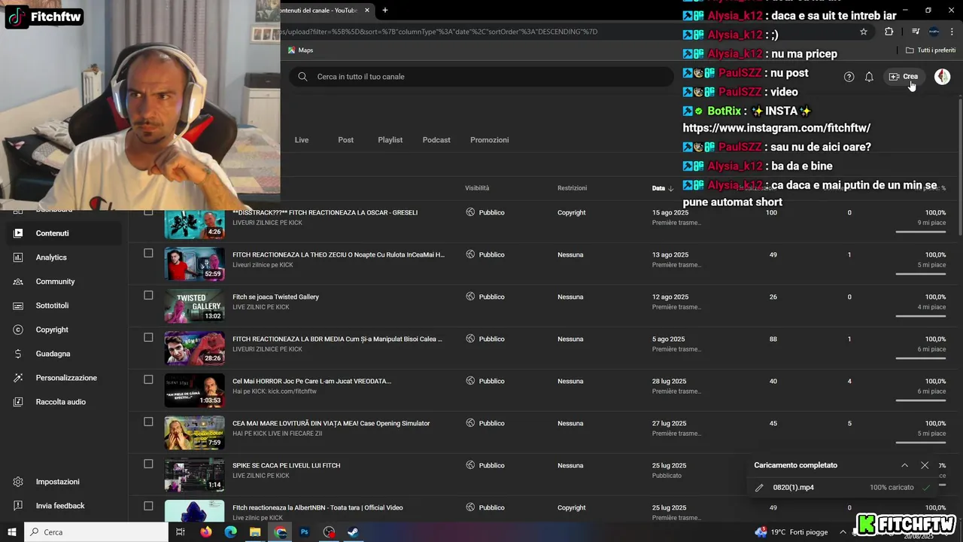
Task: Tick the Case Opening Simulator checkbox
Action: [x=148, y=422]
